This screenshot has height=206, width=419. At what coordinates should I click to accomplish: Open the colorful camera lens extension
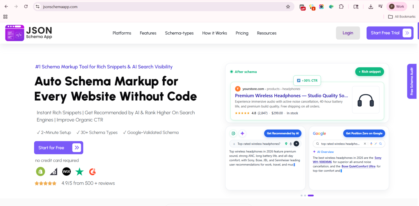click(x=322, y=6)
